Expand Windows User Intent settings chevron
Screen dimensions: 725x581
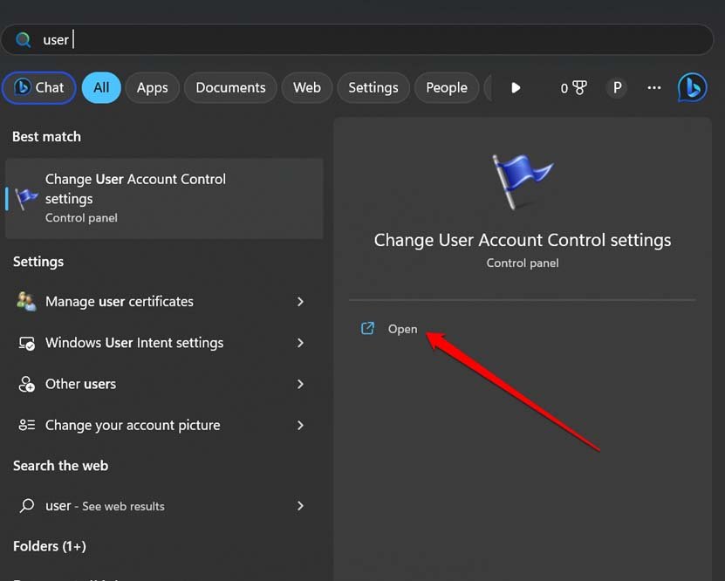(300, 343)
